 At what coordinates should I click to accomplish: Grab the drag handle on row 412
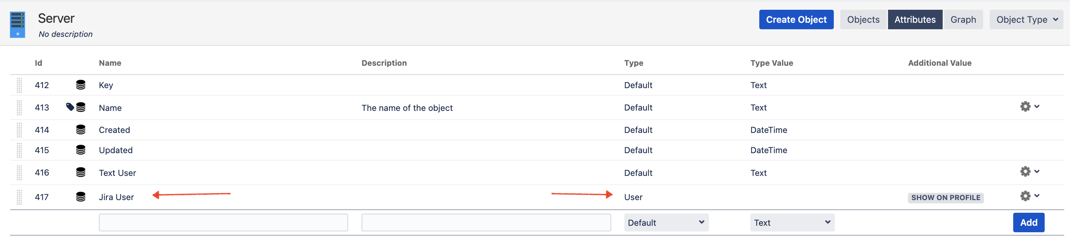pyautogui.click(x=19, y=85)
